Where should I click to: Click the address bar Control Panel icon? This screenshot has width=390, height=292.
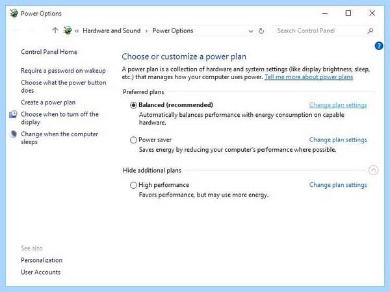[x=68, y=30]
